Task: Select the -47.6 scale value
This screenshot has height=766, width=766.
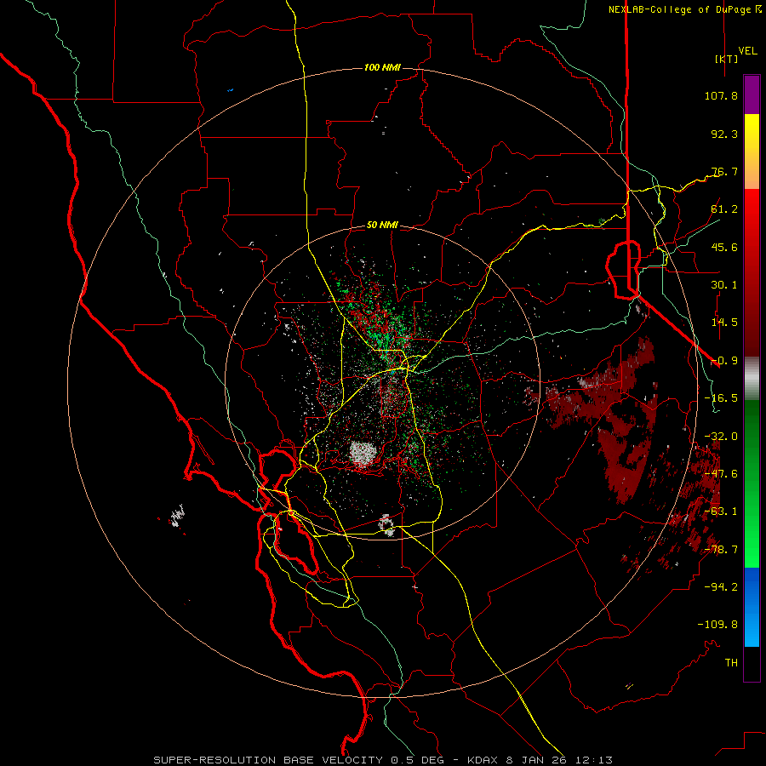Action: point(721,474)
